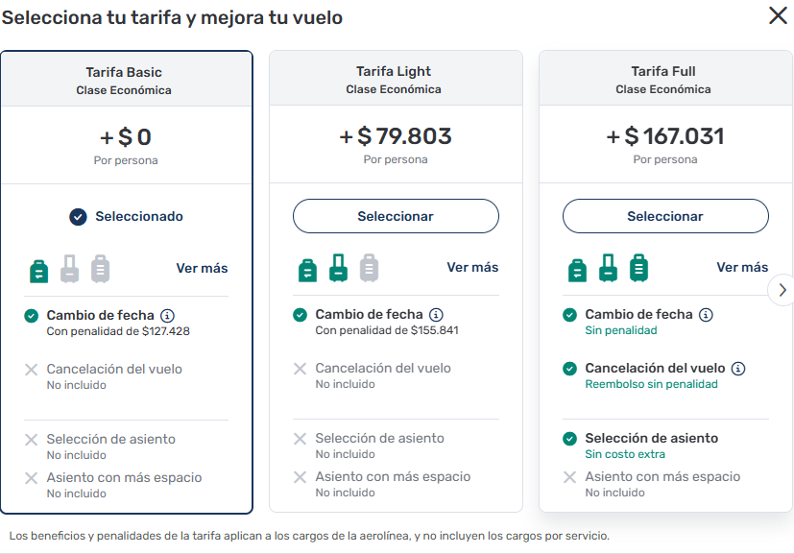Click the Tarifa Full card header
The width and height of the screenshot is (794, 554).
[x=665, y=80]
